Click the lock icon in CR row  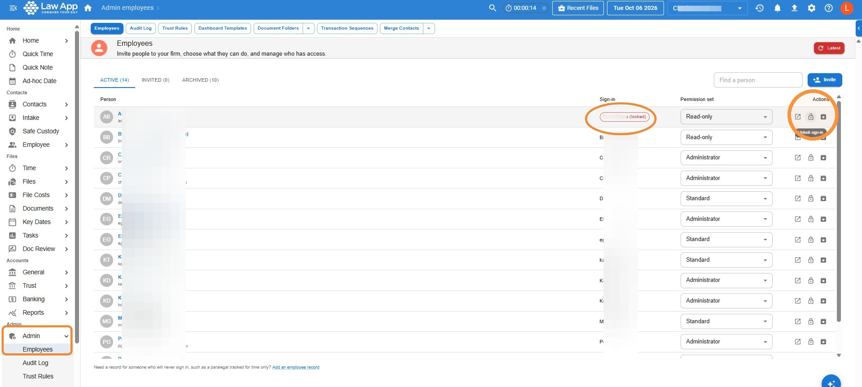click(x=811, y=158)
